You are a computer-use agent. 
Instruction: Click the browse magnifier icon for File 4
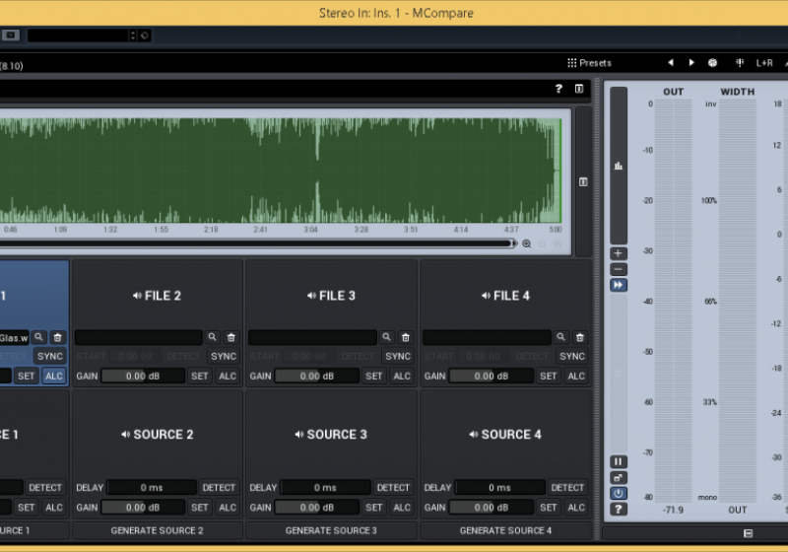(x=560, y=337)
